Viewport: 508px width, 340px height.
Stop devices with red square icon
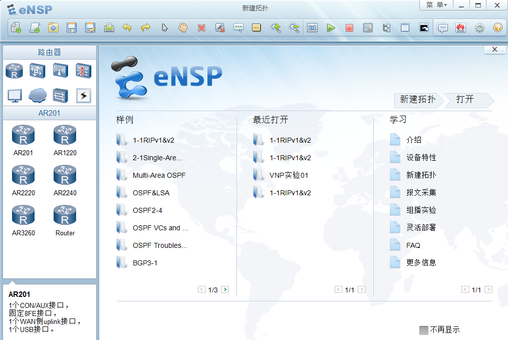point(349,28)
